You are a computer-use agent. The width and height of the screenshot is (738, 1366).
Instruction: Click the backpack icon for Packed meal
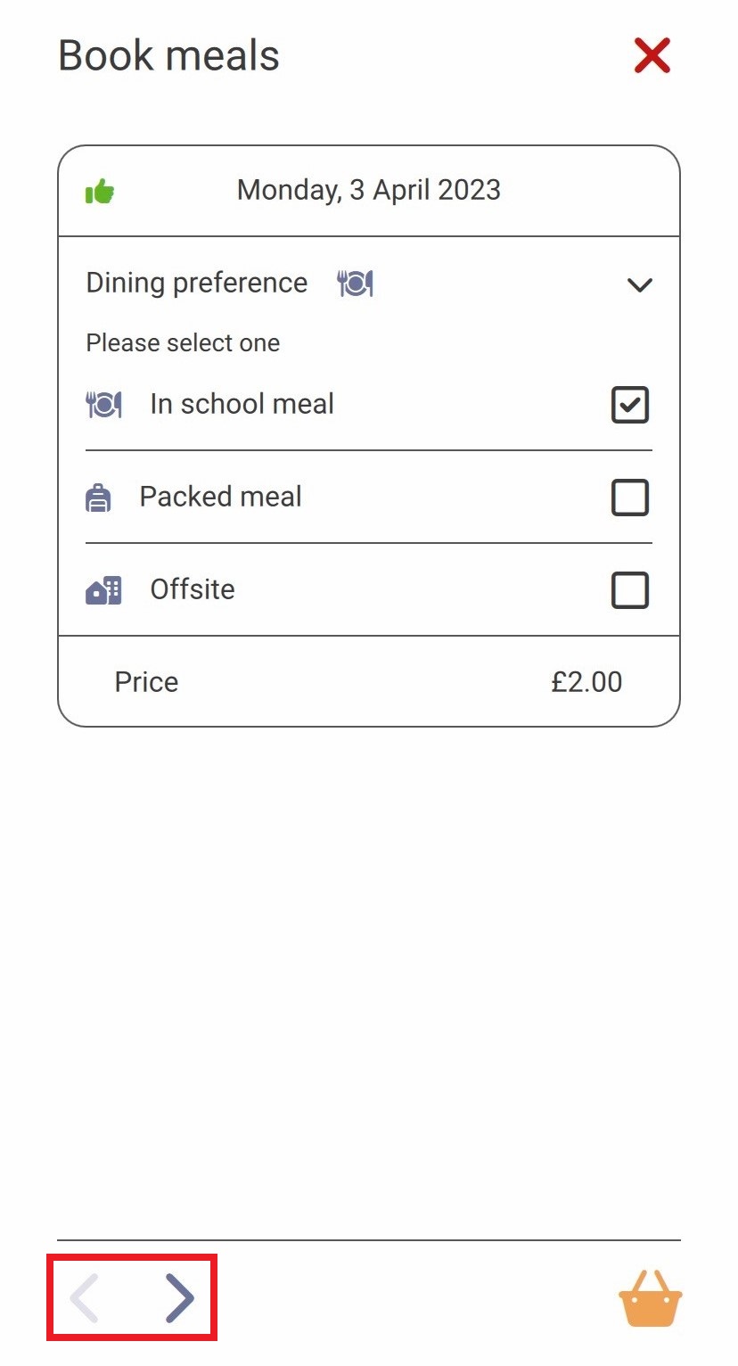tap(98, 497)
